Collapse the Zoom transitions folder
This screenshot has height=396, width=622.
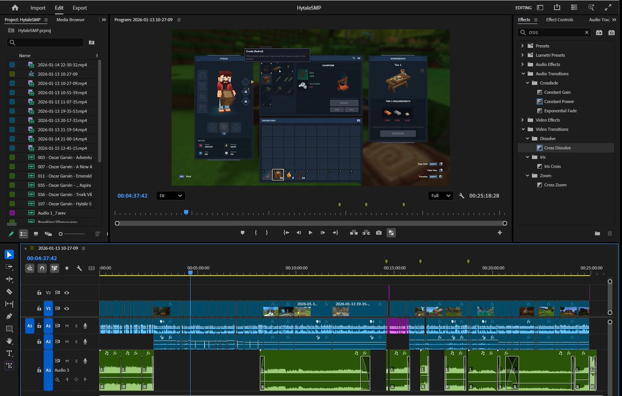[x=528, y=175]
